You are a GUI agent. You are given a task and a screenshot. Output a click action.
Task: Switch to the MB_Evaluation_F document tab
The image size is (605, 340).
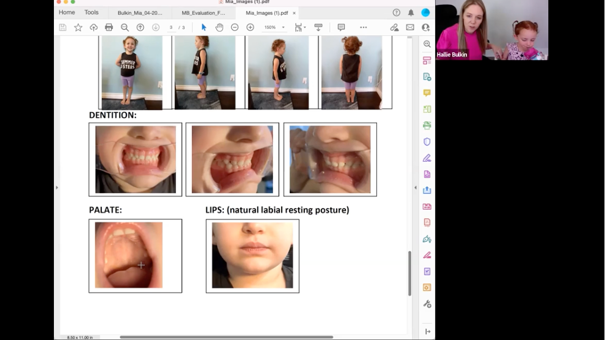pos(204,13)
